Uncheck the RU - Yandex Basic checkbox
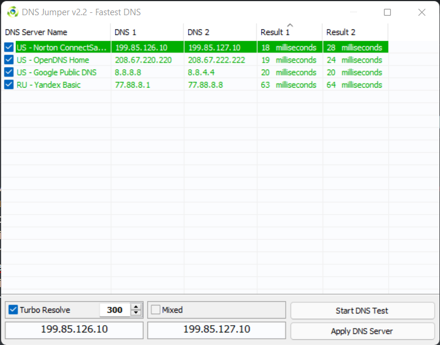The image size is (440, 345). click(9, 84)
